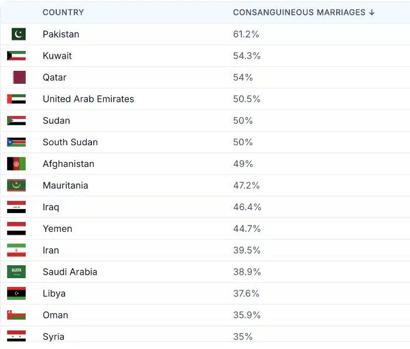Click the Syria country name
410x349 pixels.
click(x=53, y=337)
